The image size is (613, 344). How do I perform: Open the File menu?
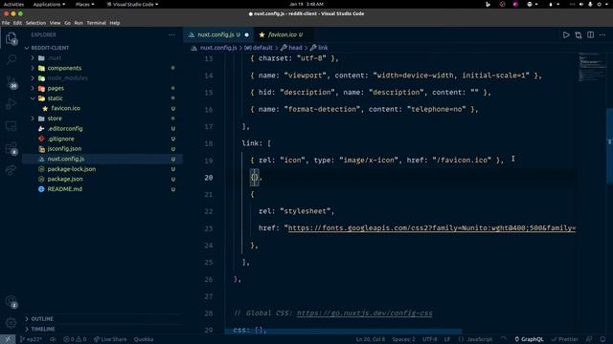(6, 23)
